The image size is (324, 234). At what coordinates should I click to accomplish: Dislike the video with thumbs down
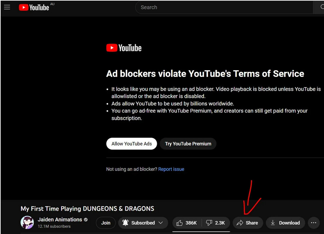(215, 223)
